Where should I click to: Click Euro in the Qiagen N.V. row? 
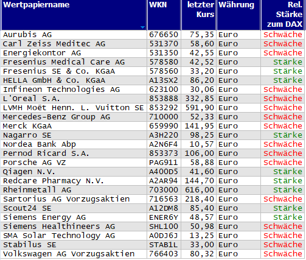[228, 172]
